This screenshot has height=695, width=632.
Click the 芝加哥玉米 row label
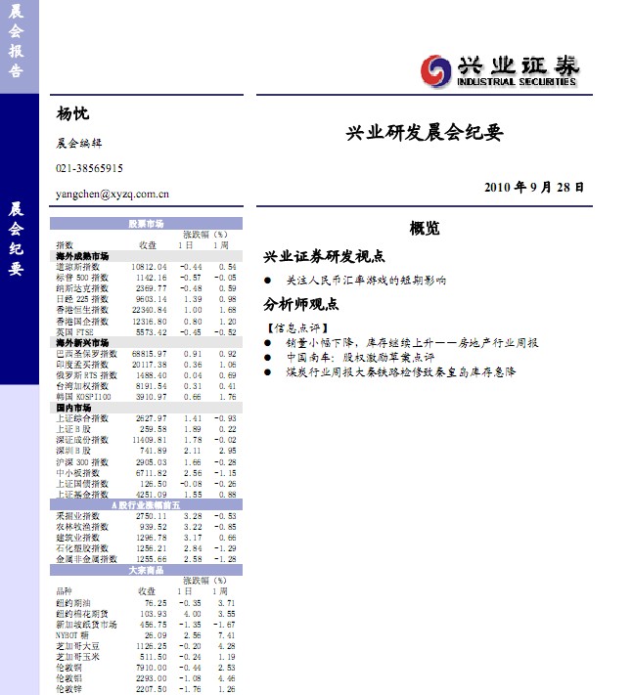[77, 657]
